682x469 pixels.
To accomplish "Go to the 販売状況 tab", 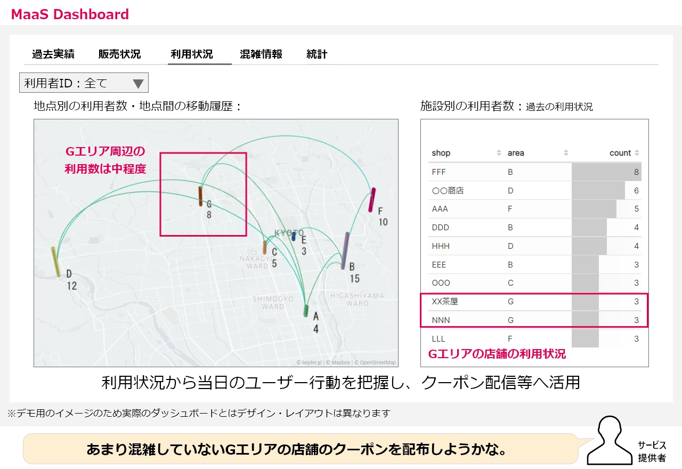I will click(119, 54).
